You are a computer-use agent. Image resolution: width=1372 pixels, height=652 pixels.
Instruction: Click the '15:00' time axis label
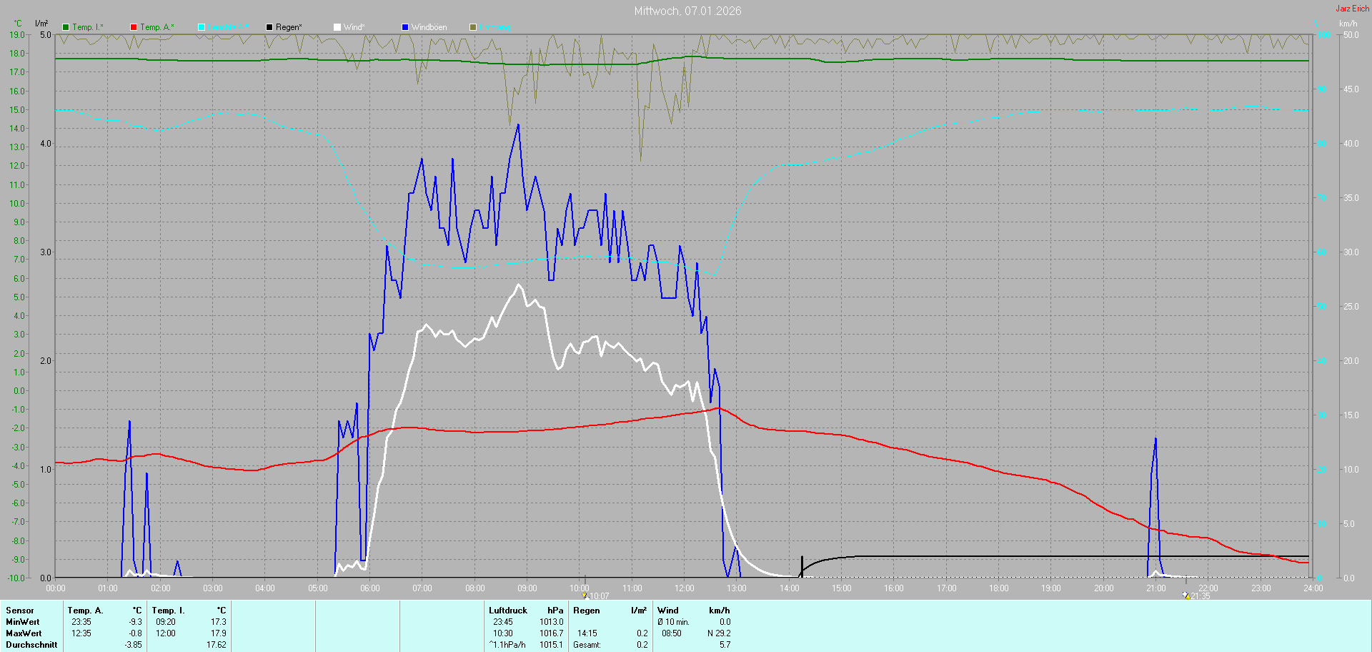tap(842, 588)
